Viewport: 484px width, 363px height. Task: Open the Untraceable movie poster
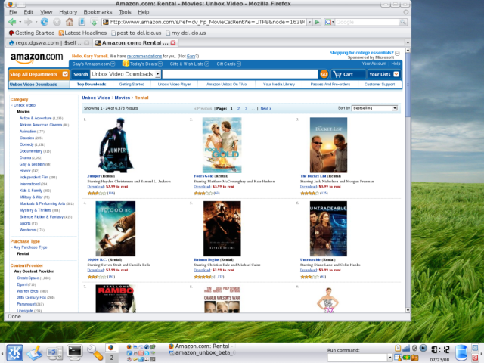[x=328, y=228]
